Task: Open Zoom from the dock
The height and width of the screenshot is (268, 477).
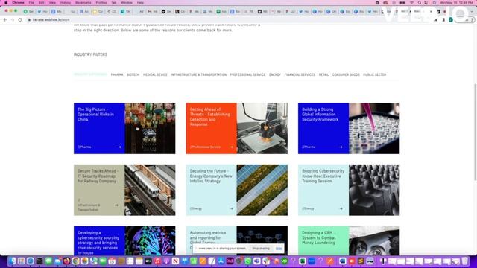Action: [x=312, y=261]
